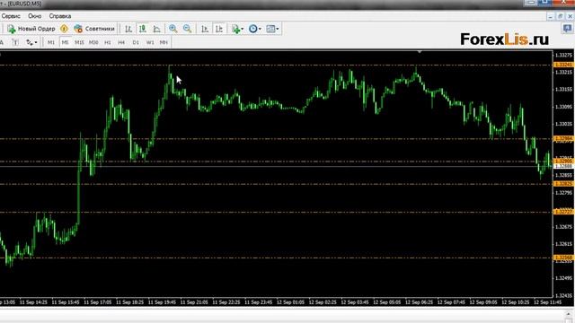
Task: Click the 1.33155 price axis label
Action: [563, 90]
